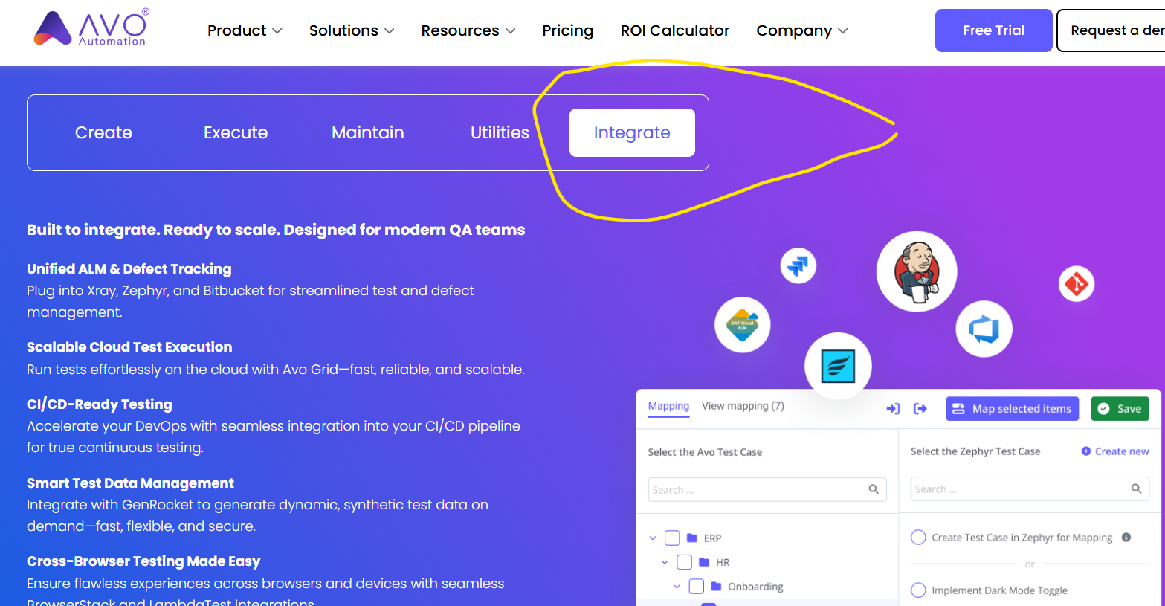This screenshot has width=1165, height=606.
Task: Click the Jira integration icon
Action: coord(798,265)
